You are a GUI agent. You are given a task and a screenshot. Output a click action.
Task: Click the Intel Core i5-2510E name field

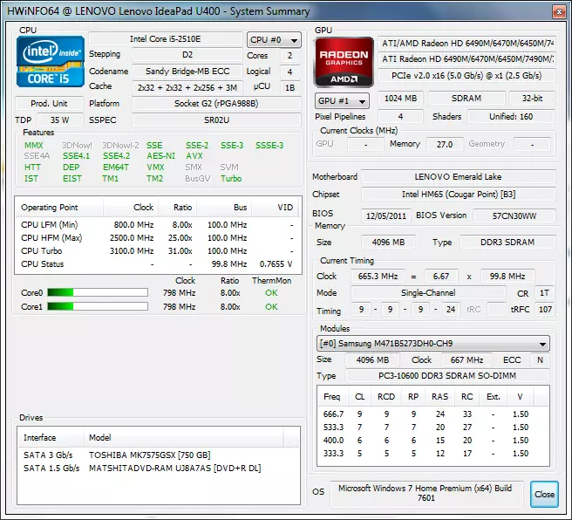point(166,39)
